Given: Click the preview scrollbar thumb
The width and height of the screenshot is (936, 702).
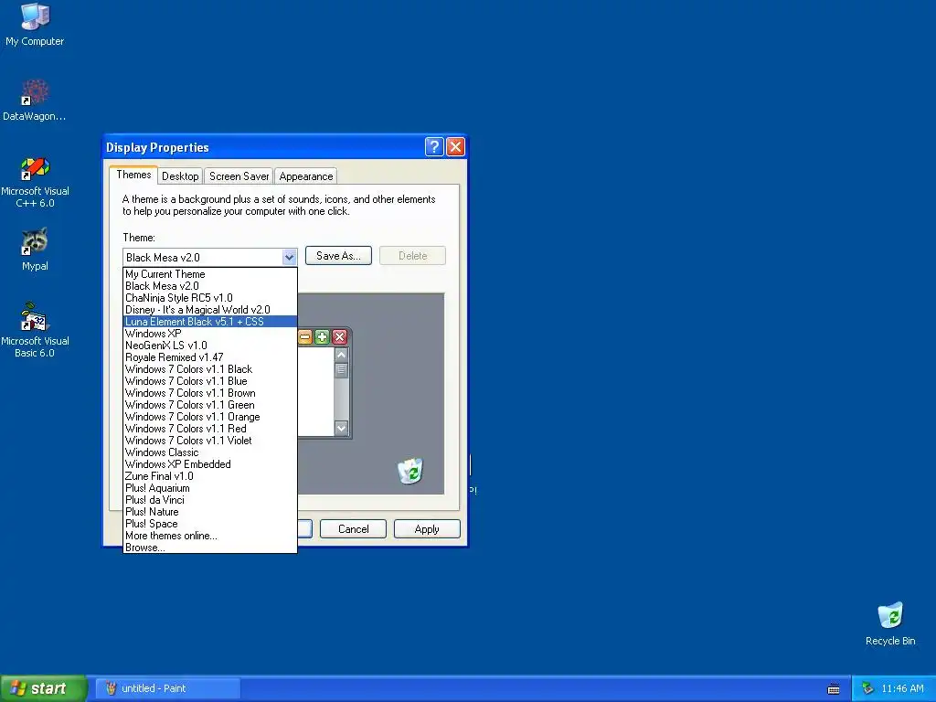Looking at the screenshot, I should [x=342, y=370].
